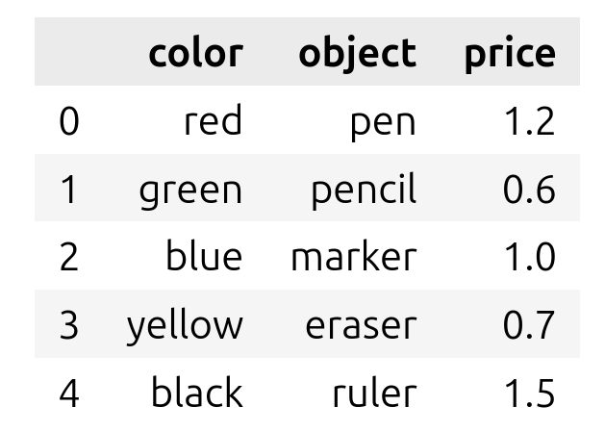This screenshot has width=605, height=432.
Task: Click the object column header
Action: click(x=357, y=53)
